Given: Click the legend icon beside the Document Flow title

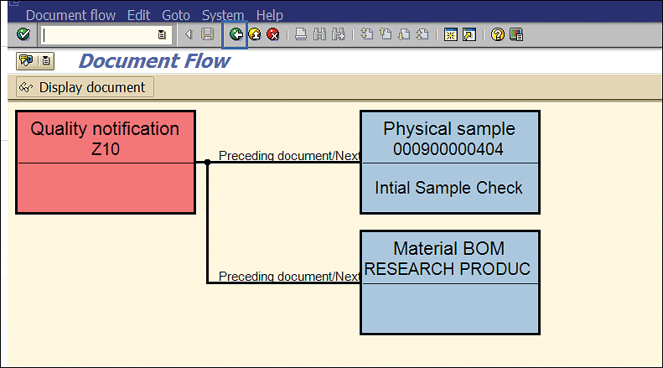Looking at the screenshot, I should pyautogui.click(x=26, y=61).
